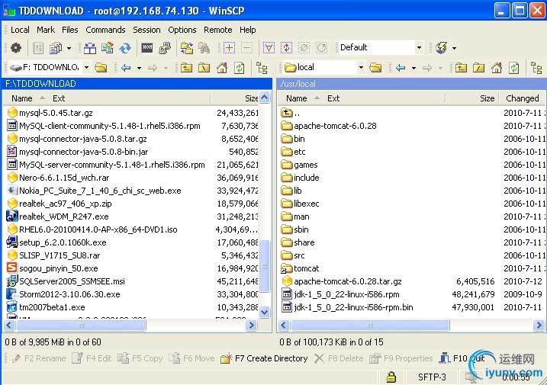The image size is (547, 385).
Task: Open the console terminal icon
Action: (x=147, y=48)
